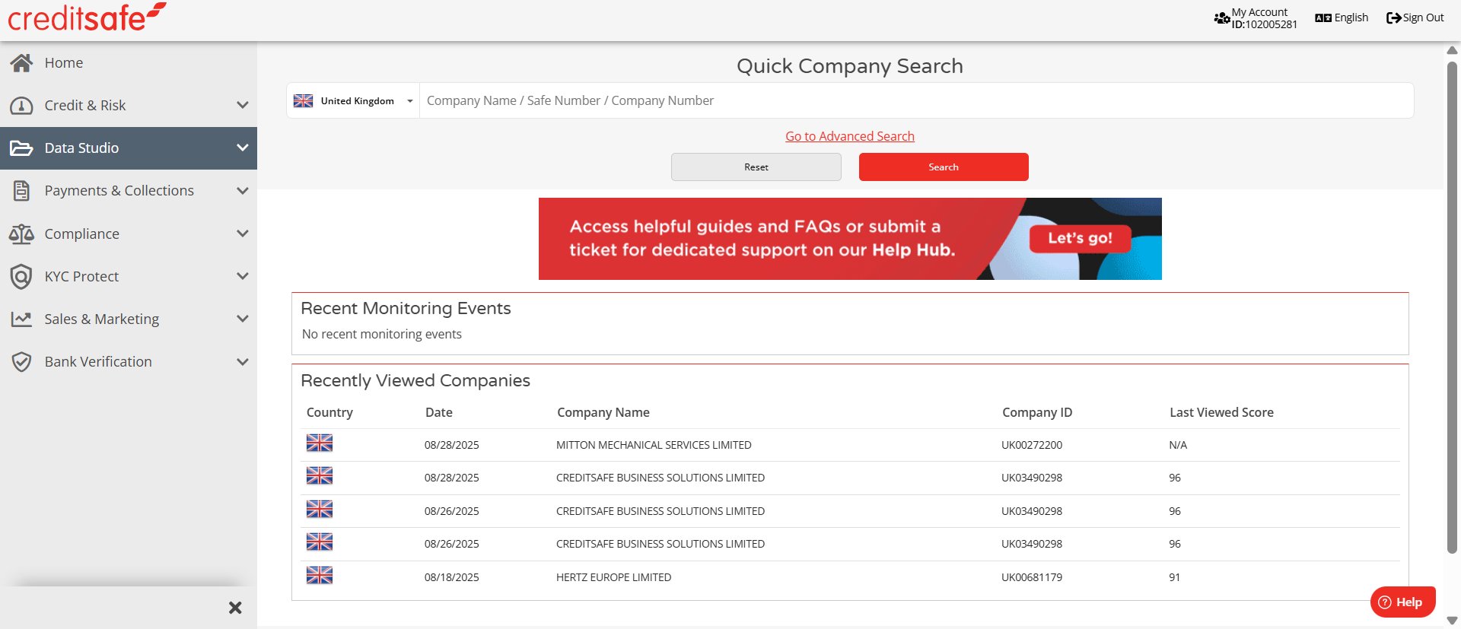This screenshot has width=1461, height=629.
Task: Click the UK flag in the country selector
Action: point(303,100)
